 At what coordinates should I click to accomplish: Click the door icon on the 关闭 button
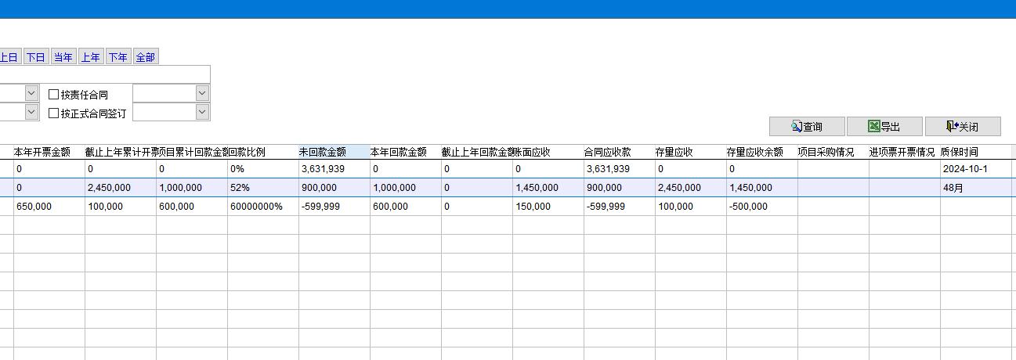tap(952, 127)
